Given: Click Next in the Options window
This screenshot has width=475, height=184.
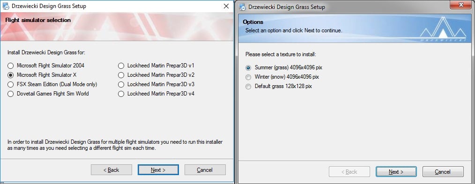Looking at the screenshot, I should pyautogui.click(x=396, y=171).
